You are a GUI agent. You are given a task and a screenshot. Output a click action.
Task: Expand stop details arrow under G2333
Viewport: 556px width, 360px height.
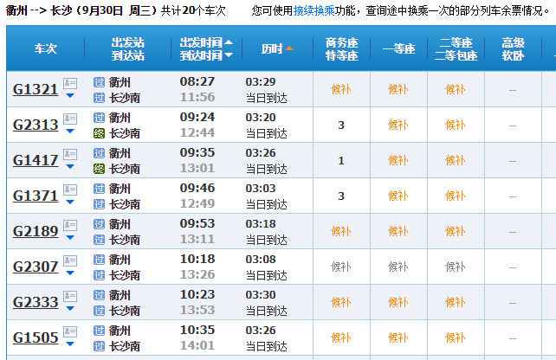pos(70,308)
